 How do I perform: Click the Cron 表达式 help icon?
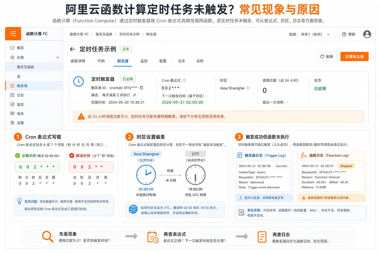(x=184, y=81)
